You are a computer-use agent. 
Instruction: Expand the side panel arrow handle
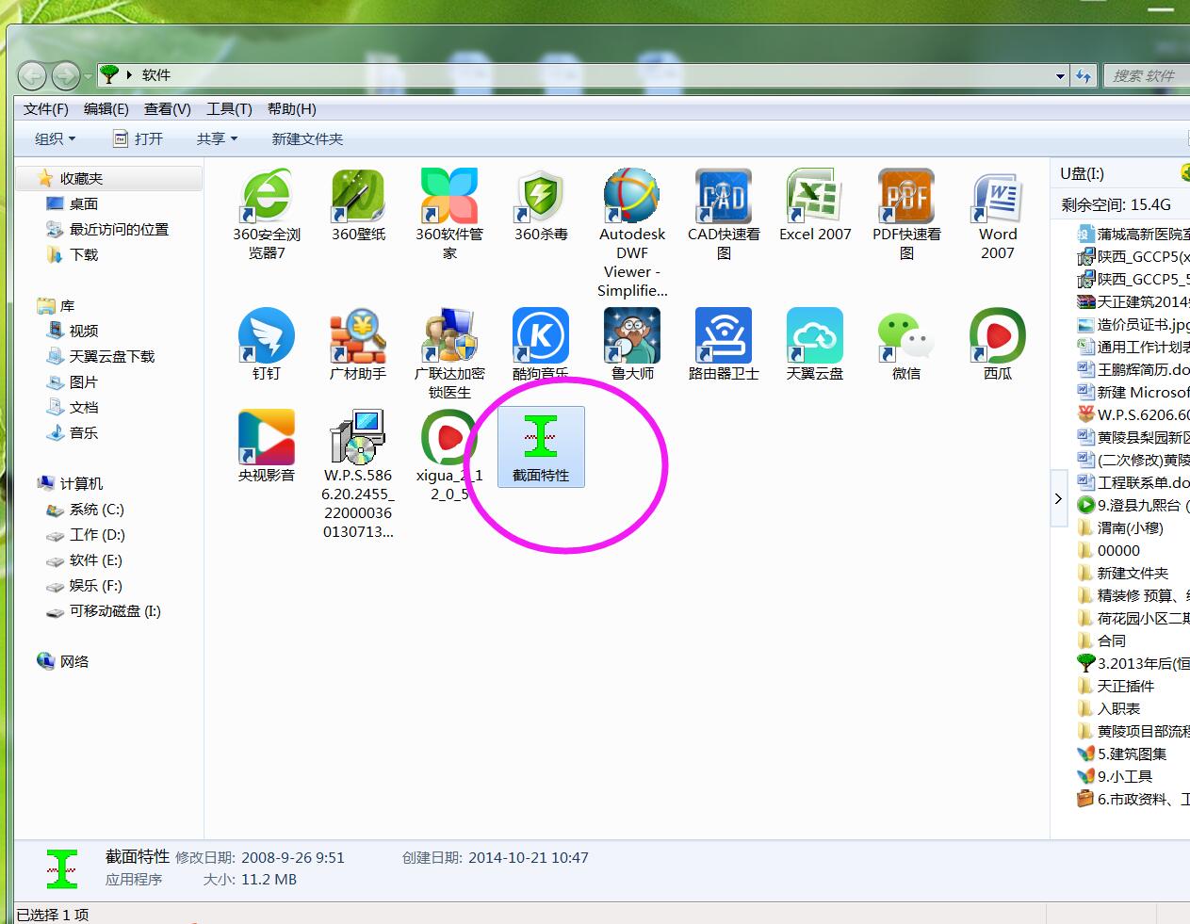tap(1058, 498)
